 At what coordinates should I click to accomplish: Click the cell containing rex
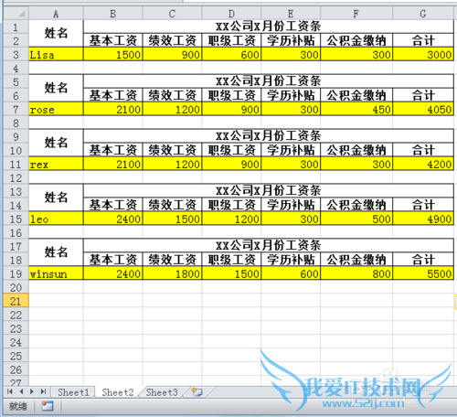[x=56, y=165]
